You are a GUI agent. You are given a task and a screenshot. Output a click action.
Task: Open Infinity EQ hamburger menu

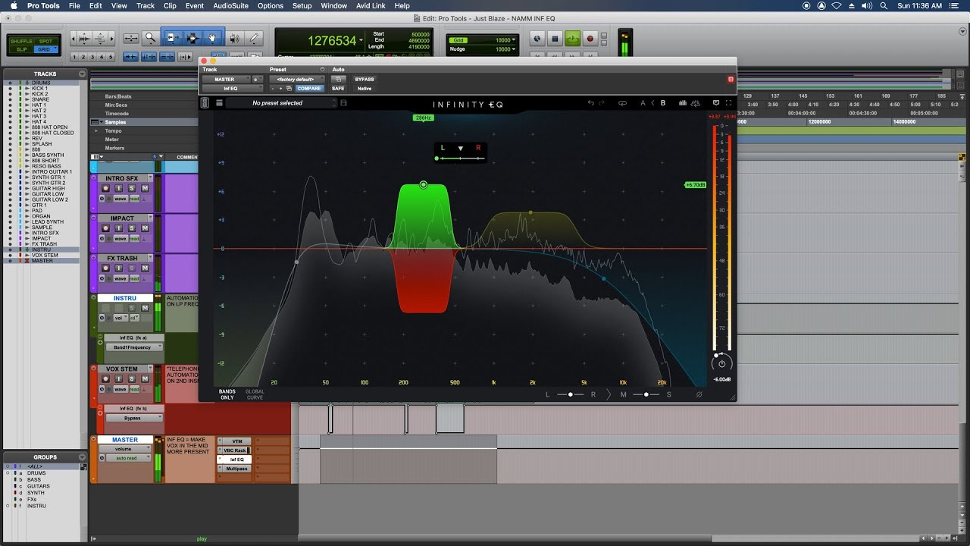219,103
